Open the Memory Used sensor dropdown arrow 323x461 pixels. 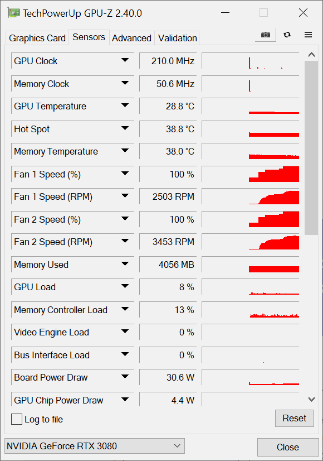click(125, 264)
